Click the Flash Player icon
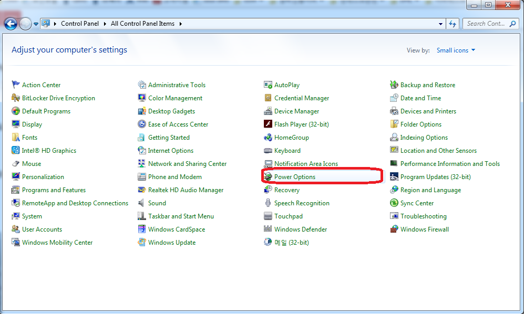 268,124
